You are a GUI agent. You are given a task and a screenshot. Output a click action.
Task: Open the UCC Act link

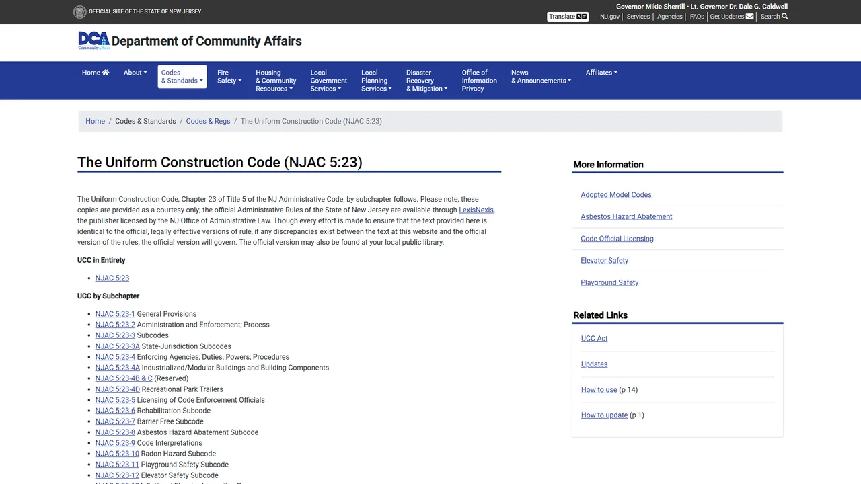[x=595, y=339]
